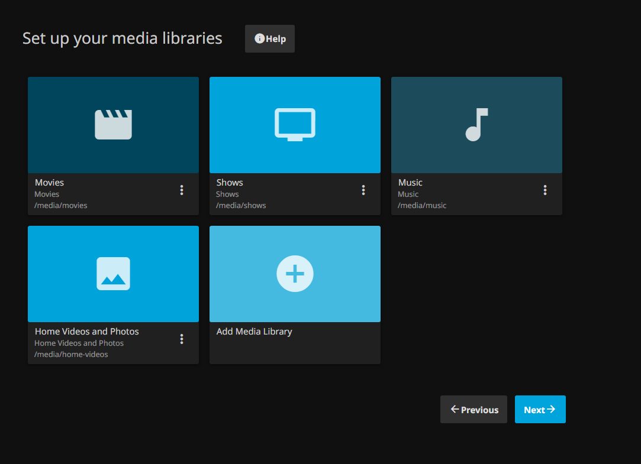Click the Movies clapperboard icon

click(x=113, y=125)
